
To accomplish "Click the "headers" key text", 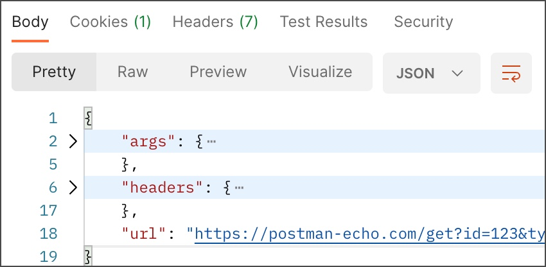I will pos(162,188).
